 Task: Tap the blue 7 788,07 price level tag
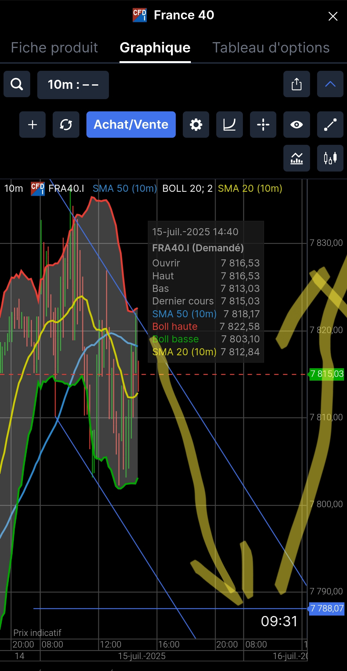coord(326,609)
